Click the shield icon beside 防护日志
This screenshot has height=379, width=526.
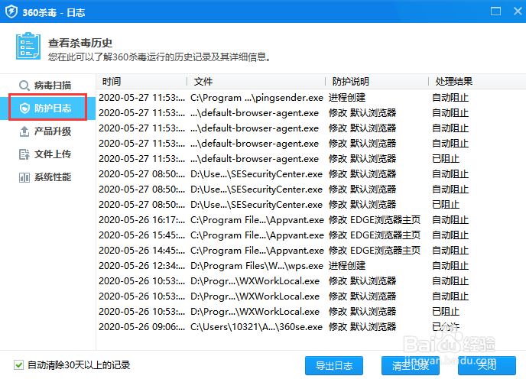coord(24,109)
